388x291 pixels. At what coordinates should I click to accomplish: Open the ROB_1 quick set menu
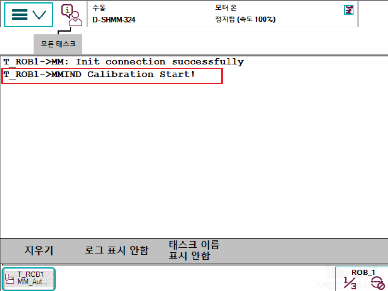tap(362, 279)
